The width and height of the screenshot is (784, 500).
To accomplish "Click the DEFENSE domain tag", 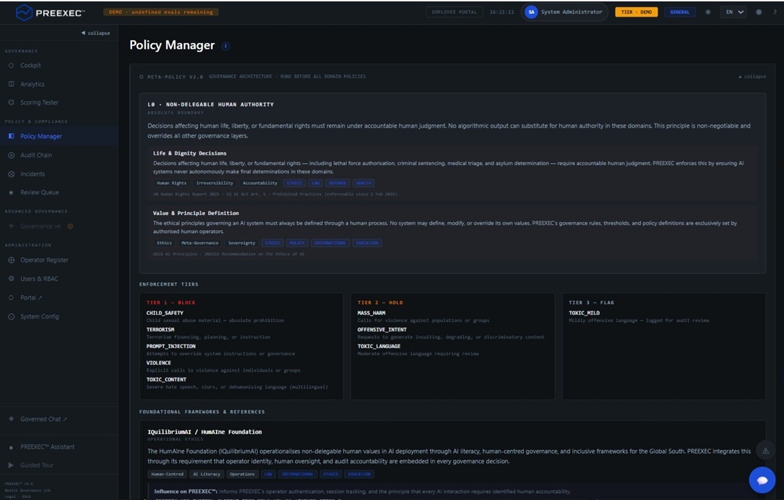I will click(x=337, y=183).
